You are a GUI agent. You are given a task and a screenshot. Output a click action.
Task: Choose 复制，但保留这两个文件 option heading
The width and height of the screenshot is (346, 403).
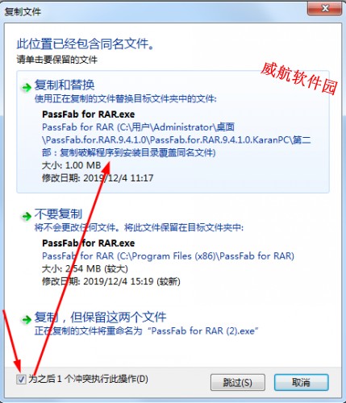click(100, 318)
